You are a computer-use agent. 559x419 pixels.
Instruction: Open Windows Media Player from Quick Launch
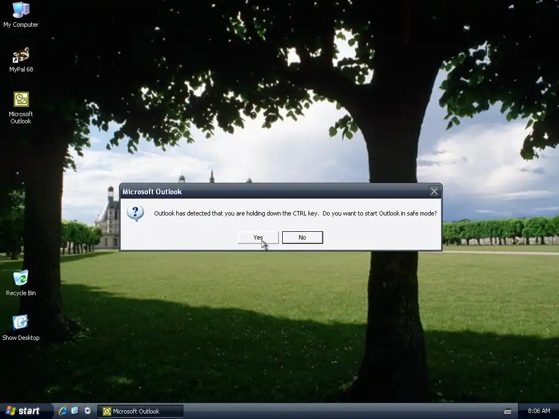[87, 411]
